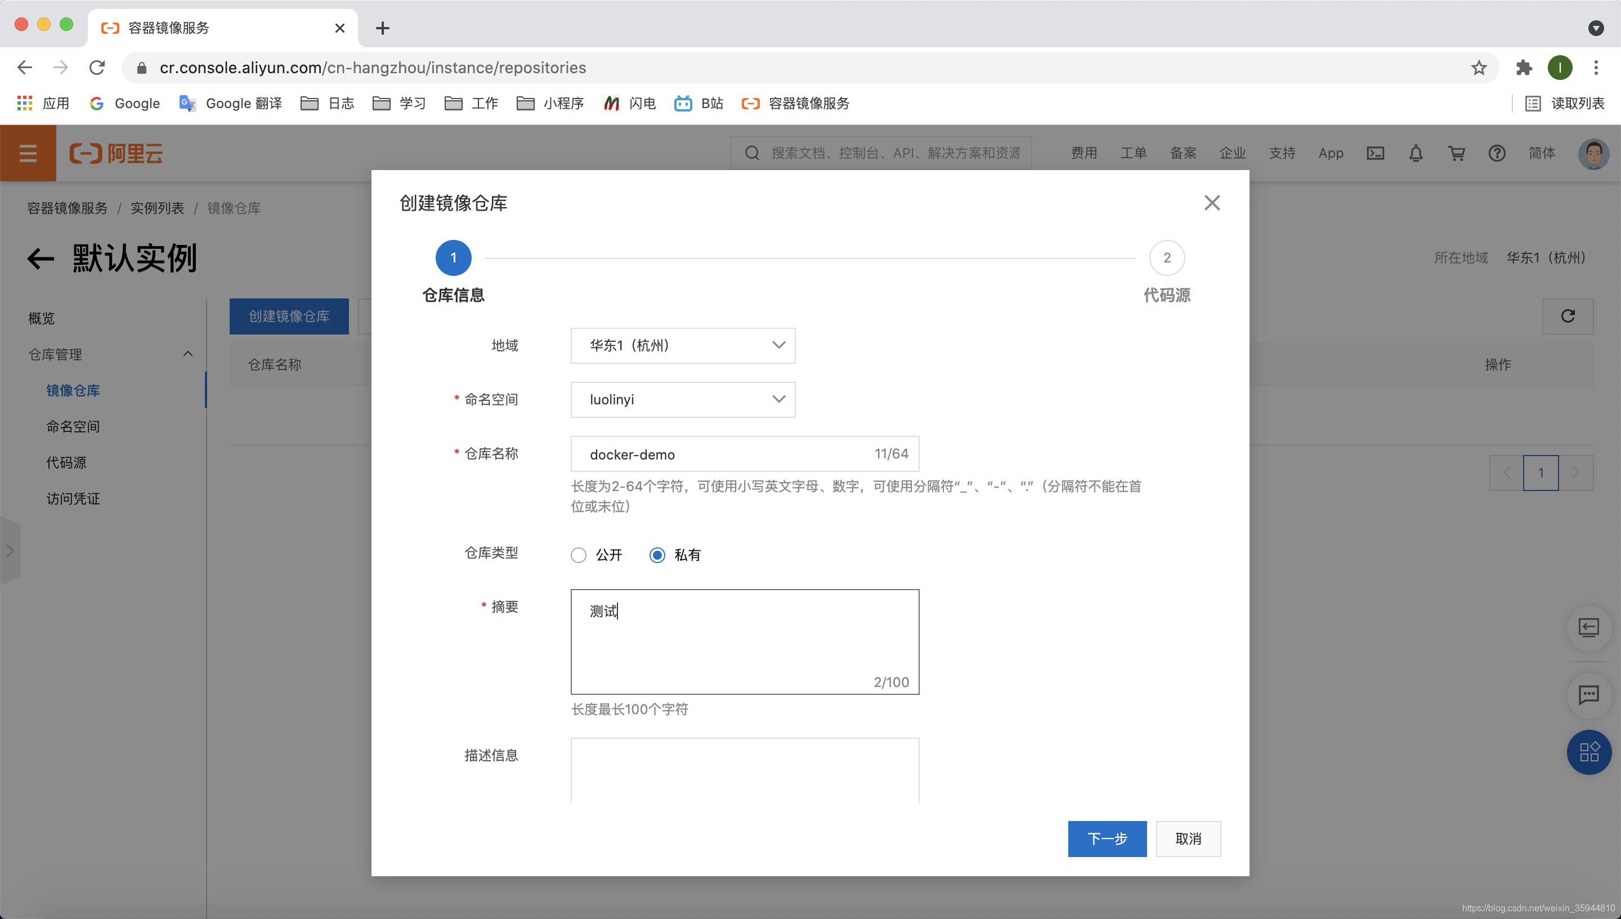
Task: Open the 命名空间 namespace dropdown
Action: [x=683, y=400]
